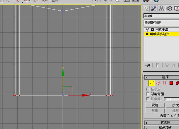Switch to the Modify panel tab
Viewport: 179px width, 129px height.
coord(154,8)
